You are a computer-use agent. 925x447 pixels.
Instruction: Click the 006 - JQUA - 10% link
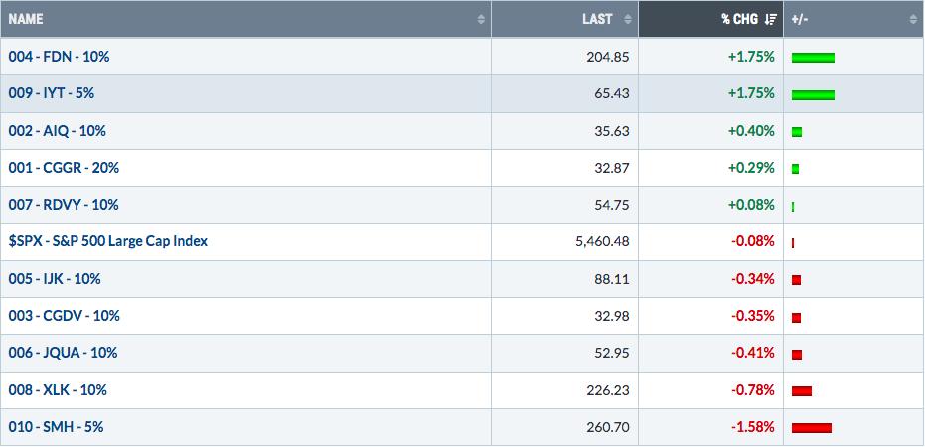64,353
